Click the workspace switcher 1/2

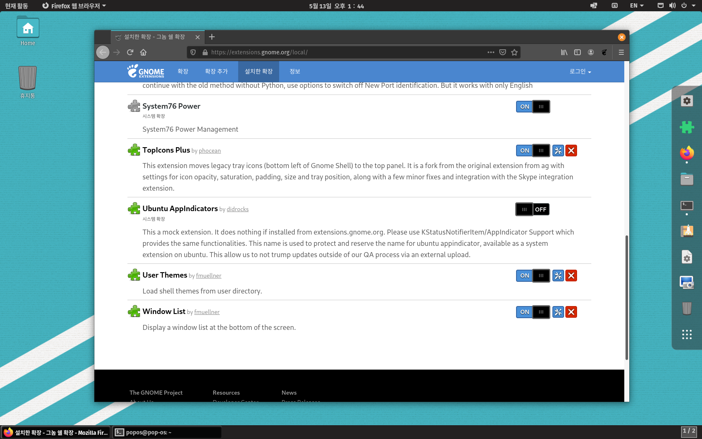[x=689, y=431]
